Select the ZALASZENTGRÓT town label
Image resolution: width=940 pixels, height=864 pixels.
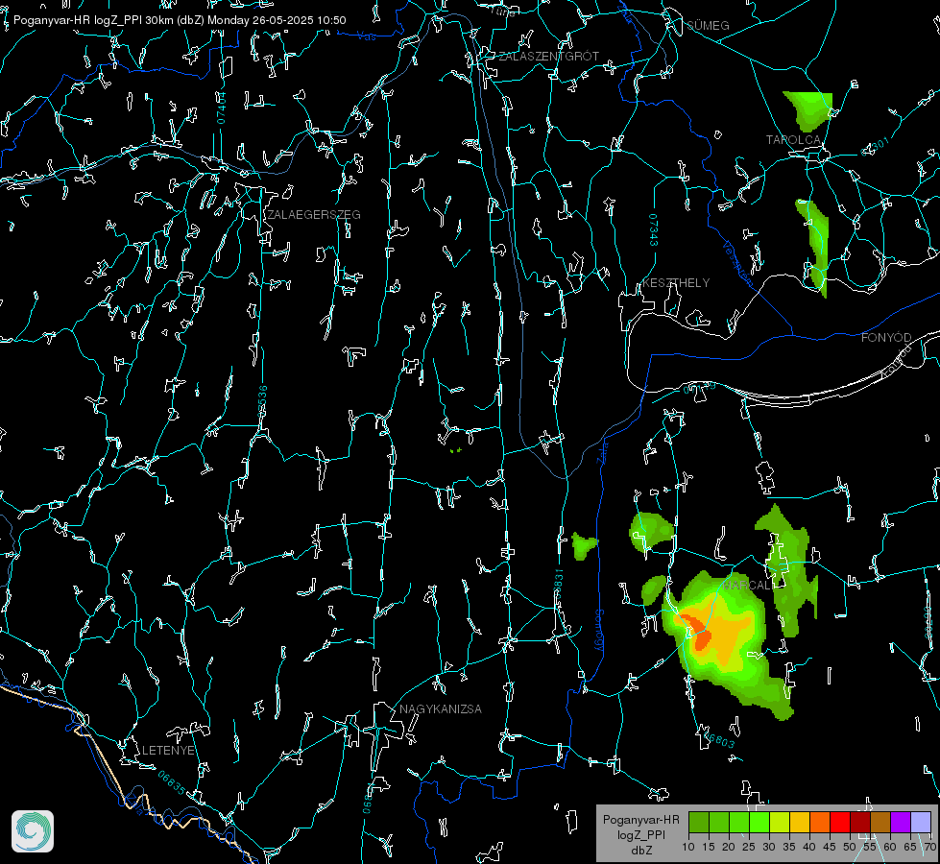click(548, 56)
